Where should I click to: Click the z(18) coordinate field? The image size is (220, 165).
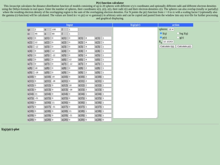pyautogui.click(x=73, y=111)
